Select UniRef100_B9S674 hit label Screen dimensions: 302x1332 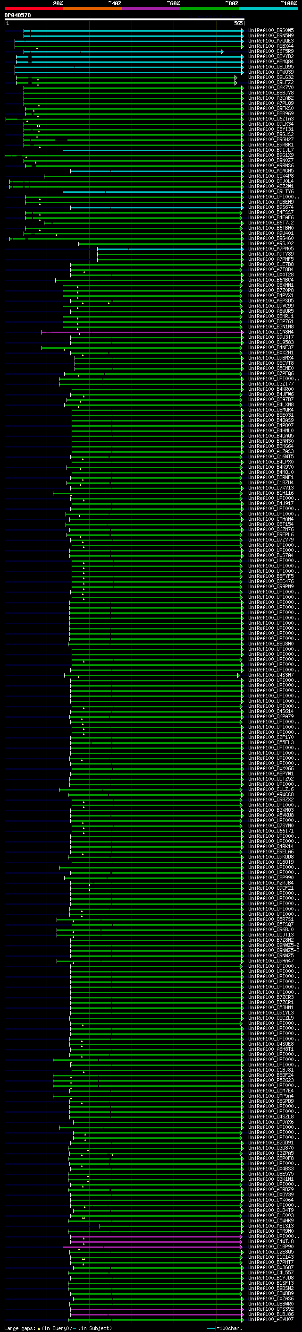coord(271,207)
